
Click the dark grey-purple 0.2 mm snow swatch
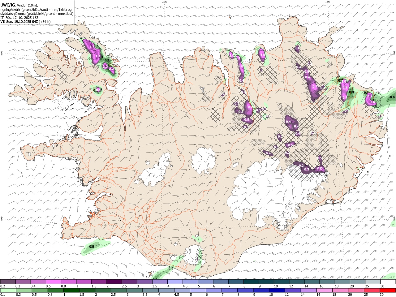tap(8, 282)
